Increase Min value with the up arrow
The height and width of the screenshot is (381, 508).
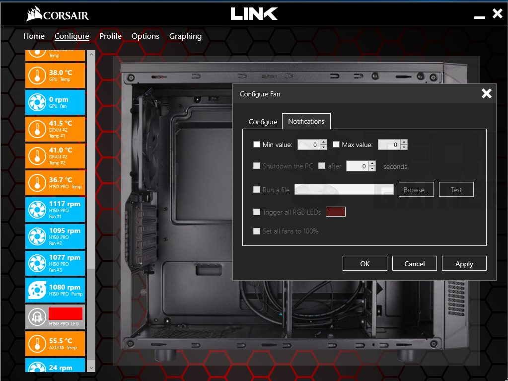[323, 142]
